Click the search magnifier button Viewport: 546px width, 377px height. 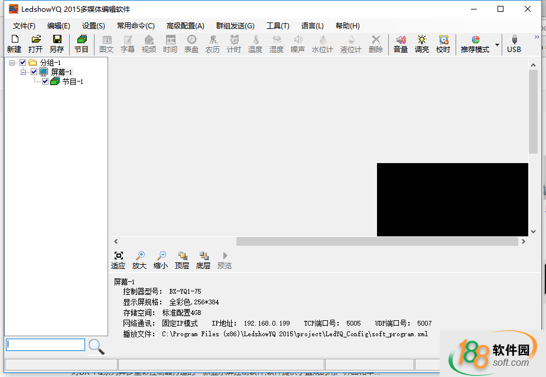96,346
